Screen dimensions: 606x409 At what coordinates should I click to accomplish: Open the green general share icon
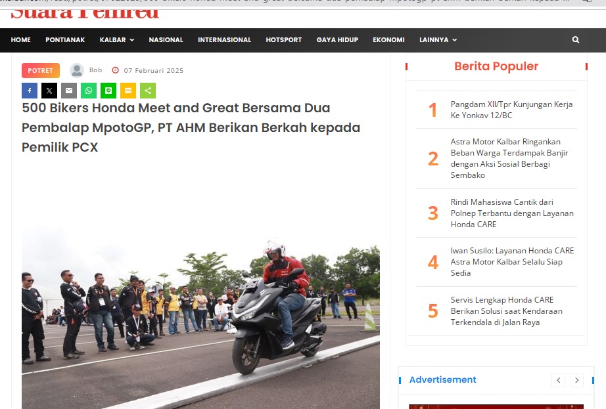(x=148, y=91)
